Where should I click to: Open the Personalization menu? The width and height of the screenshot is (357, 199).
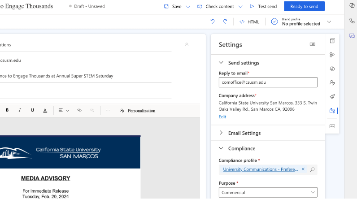138,111
